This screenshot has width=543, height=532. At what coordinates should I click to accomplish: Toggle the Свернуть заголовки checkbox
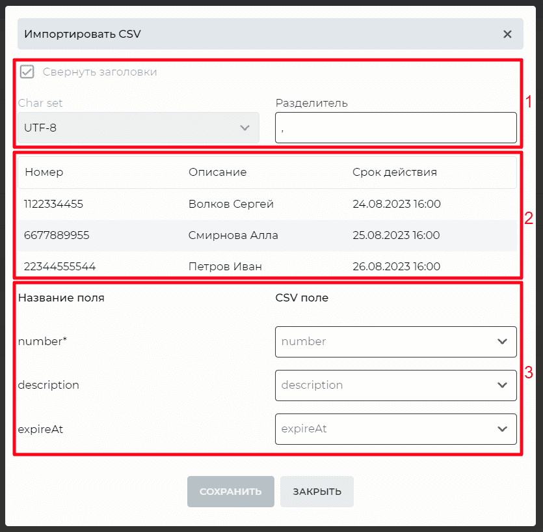pyautogui.click(x=27, y=72)
